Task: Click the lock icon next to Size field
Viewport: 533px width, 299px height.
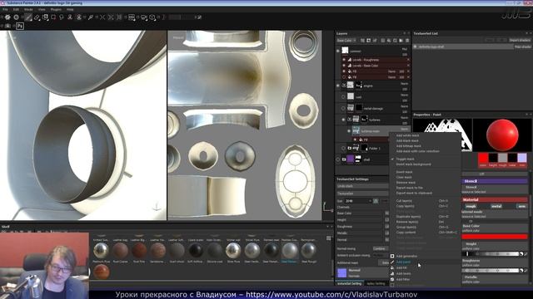Action: coord(376,201)
